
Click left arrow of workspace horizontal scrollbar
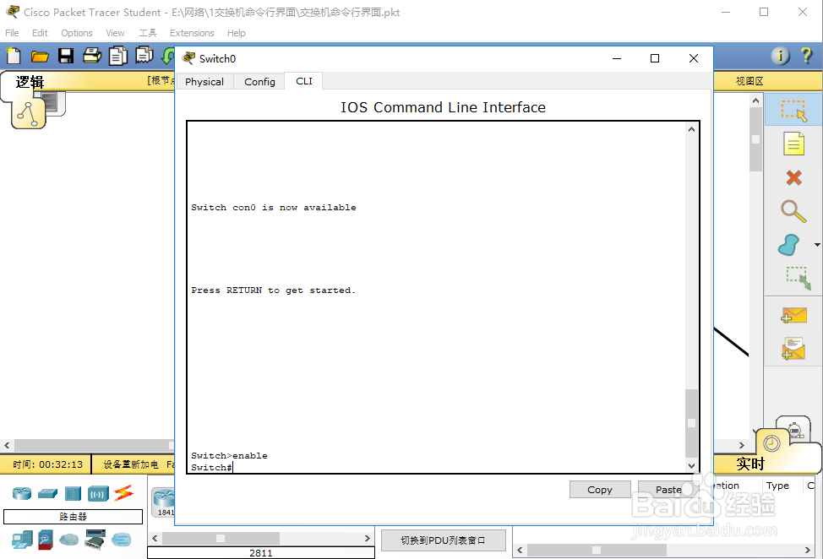pyautogui.click(x=7, y=445)
